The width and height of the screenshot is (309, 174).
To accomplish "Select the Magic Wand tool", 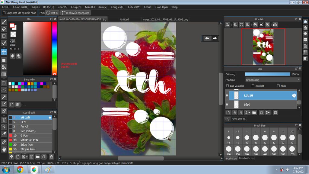I will pyautogui.click(x=4, y=97).
